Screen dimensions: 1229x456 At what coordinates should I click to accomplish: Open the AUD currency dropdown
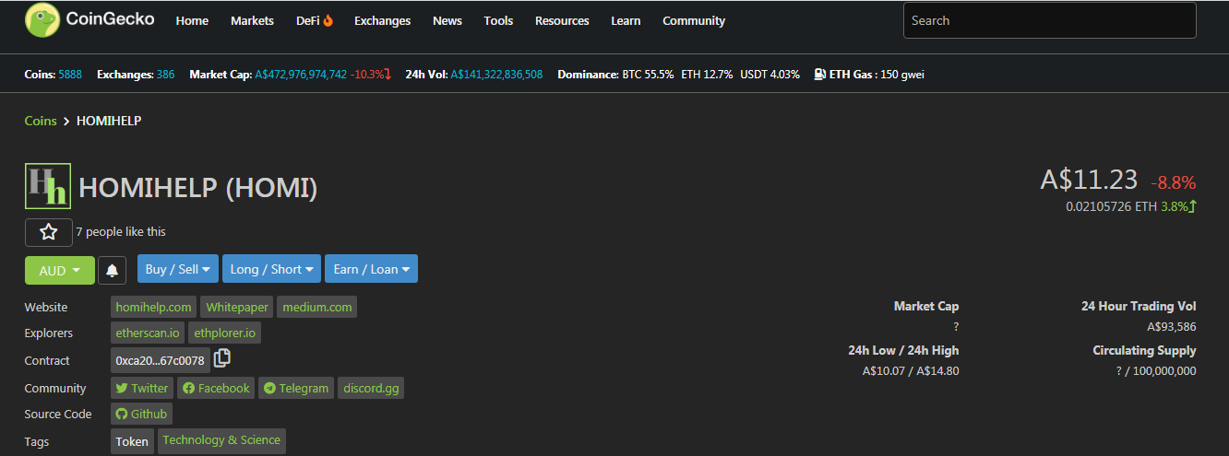[60, 270]
